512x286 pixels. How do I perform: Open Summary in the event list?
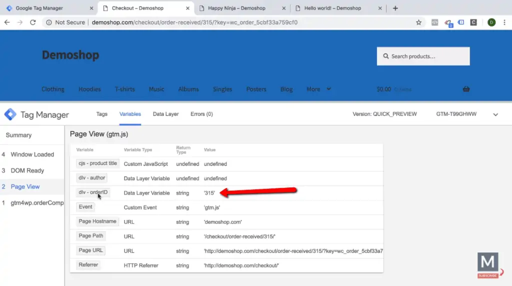tap(18, 135)
